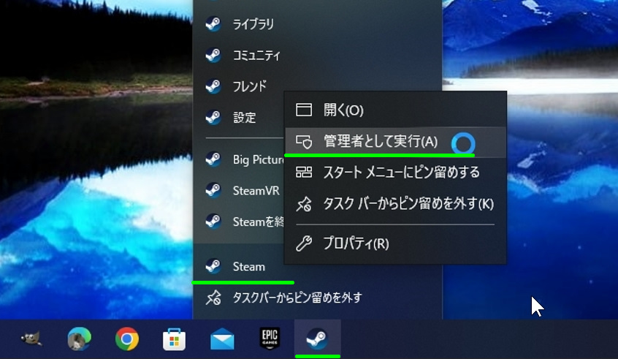Select ライブラリ in Steam jump list

(253, 24)
